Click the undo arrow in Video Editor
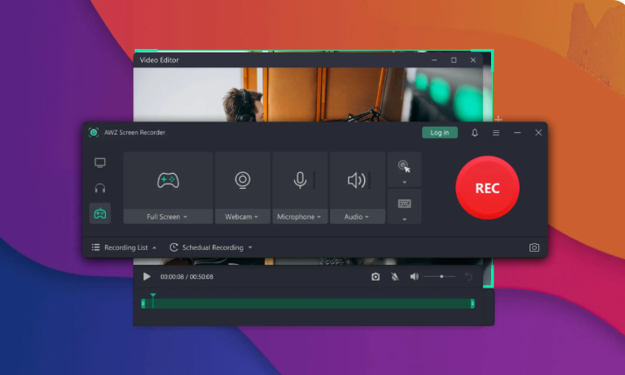The height and width of the screenshot is (375, 625). (468, 277)
